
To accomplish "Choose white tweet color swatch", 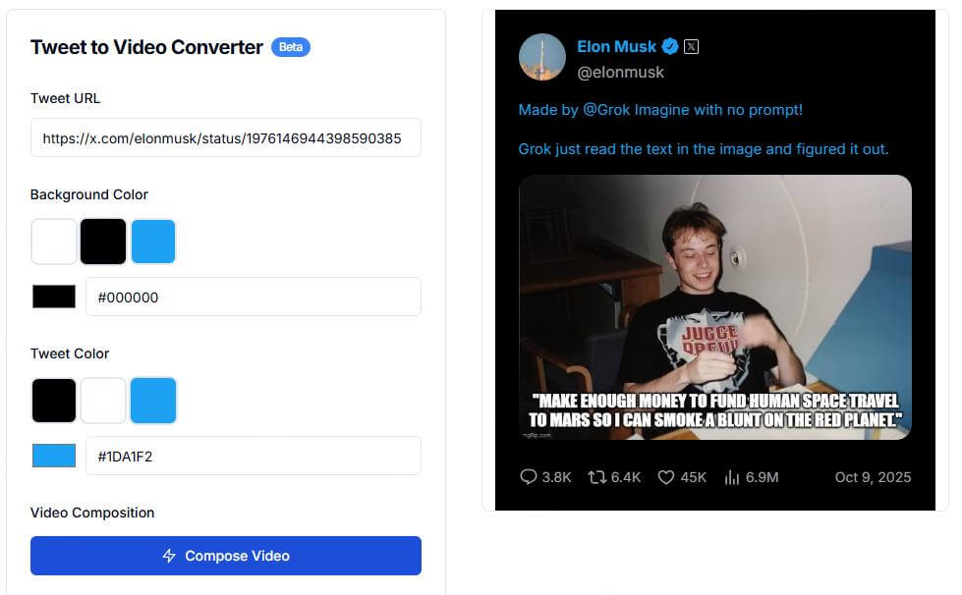I will point(103,401).
